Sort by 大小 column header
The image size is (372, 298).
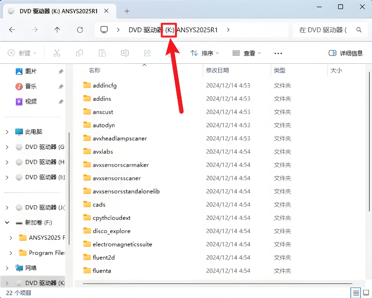point(336,70)
